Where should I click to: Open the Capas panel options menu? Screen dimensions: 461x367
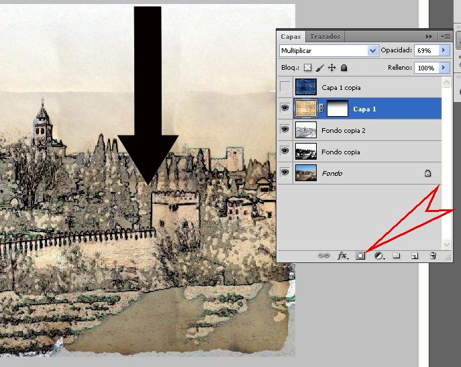446,36
